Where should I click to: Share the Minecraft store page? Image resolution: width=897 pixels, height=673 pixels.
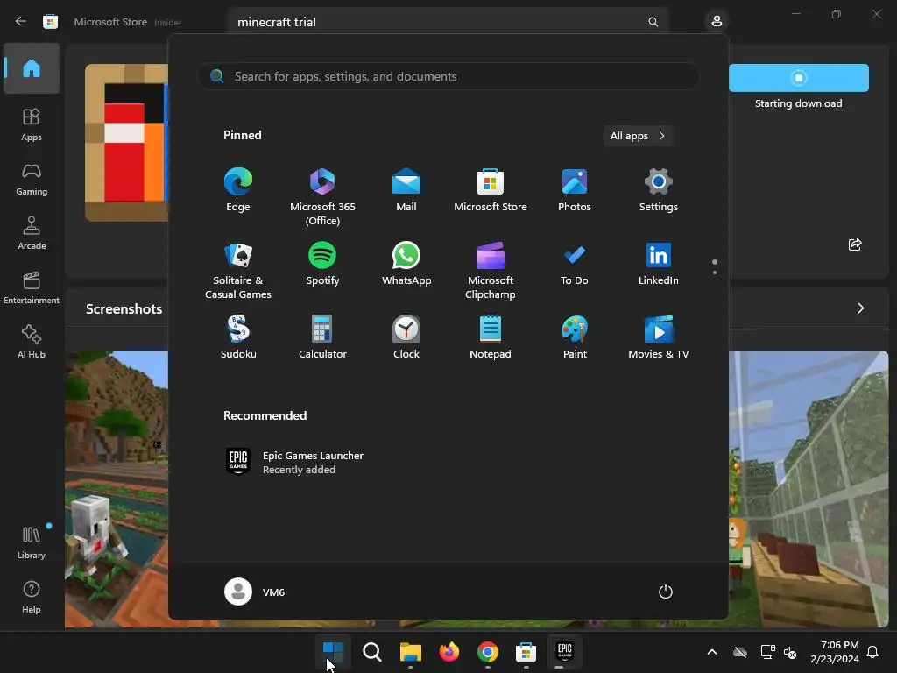point(855,245)
